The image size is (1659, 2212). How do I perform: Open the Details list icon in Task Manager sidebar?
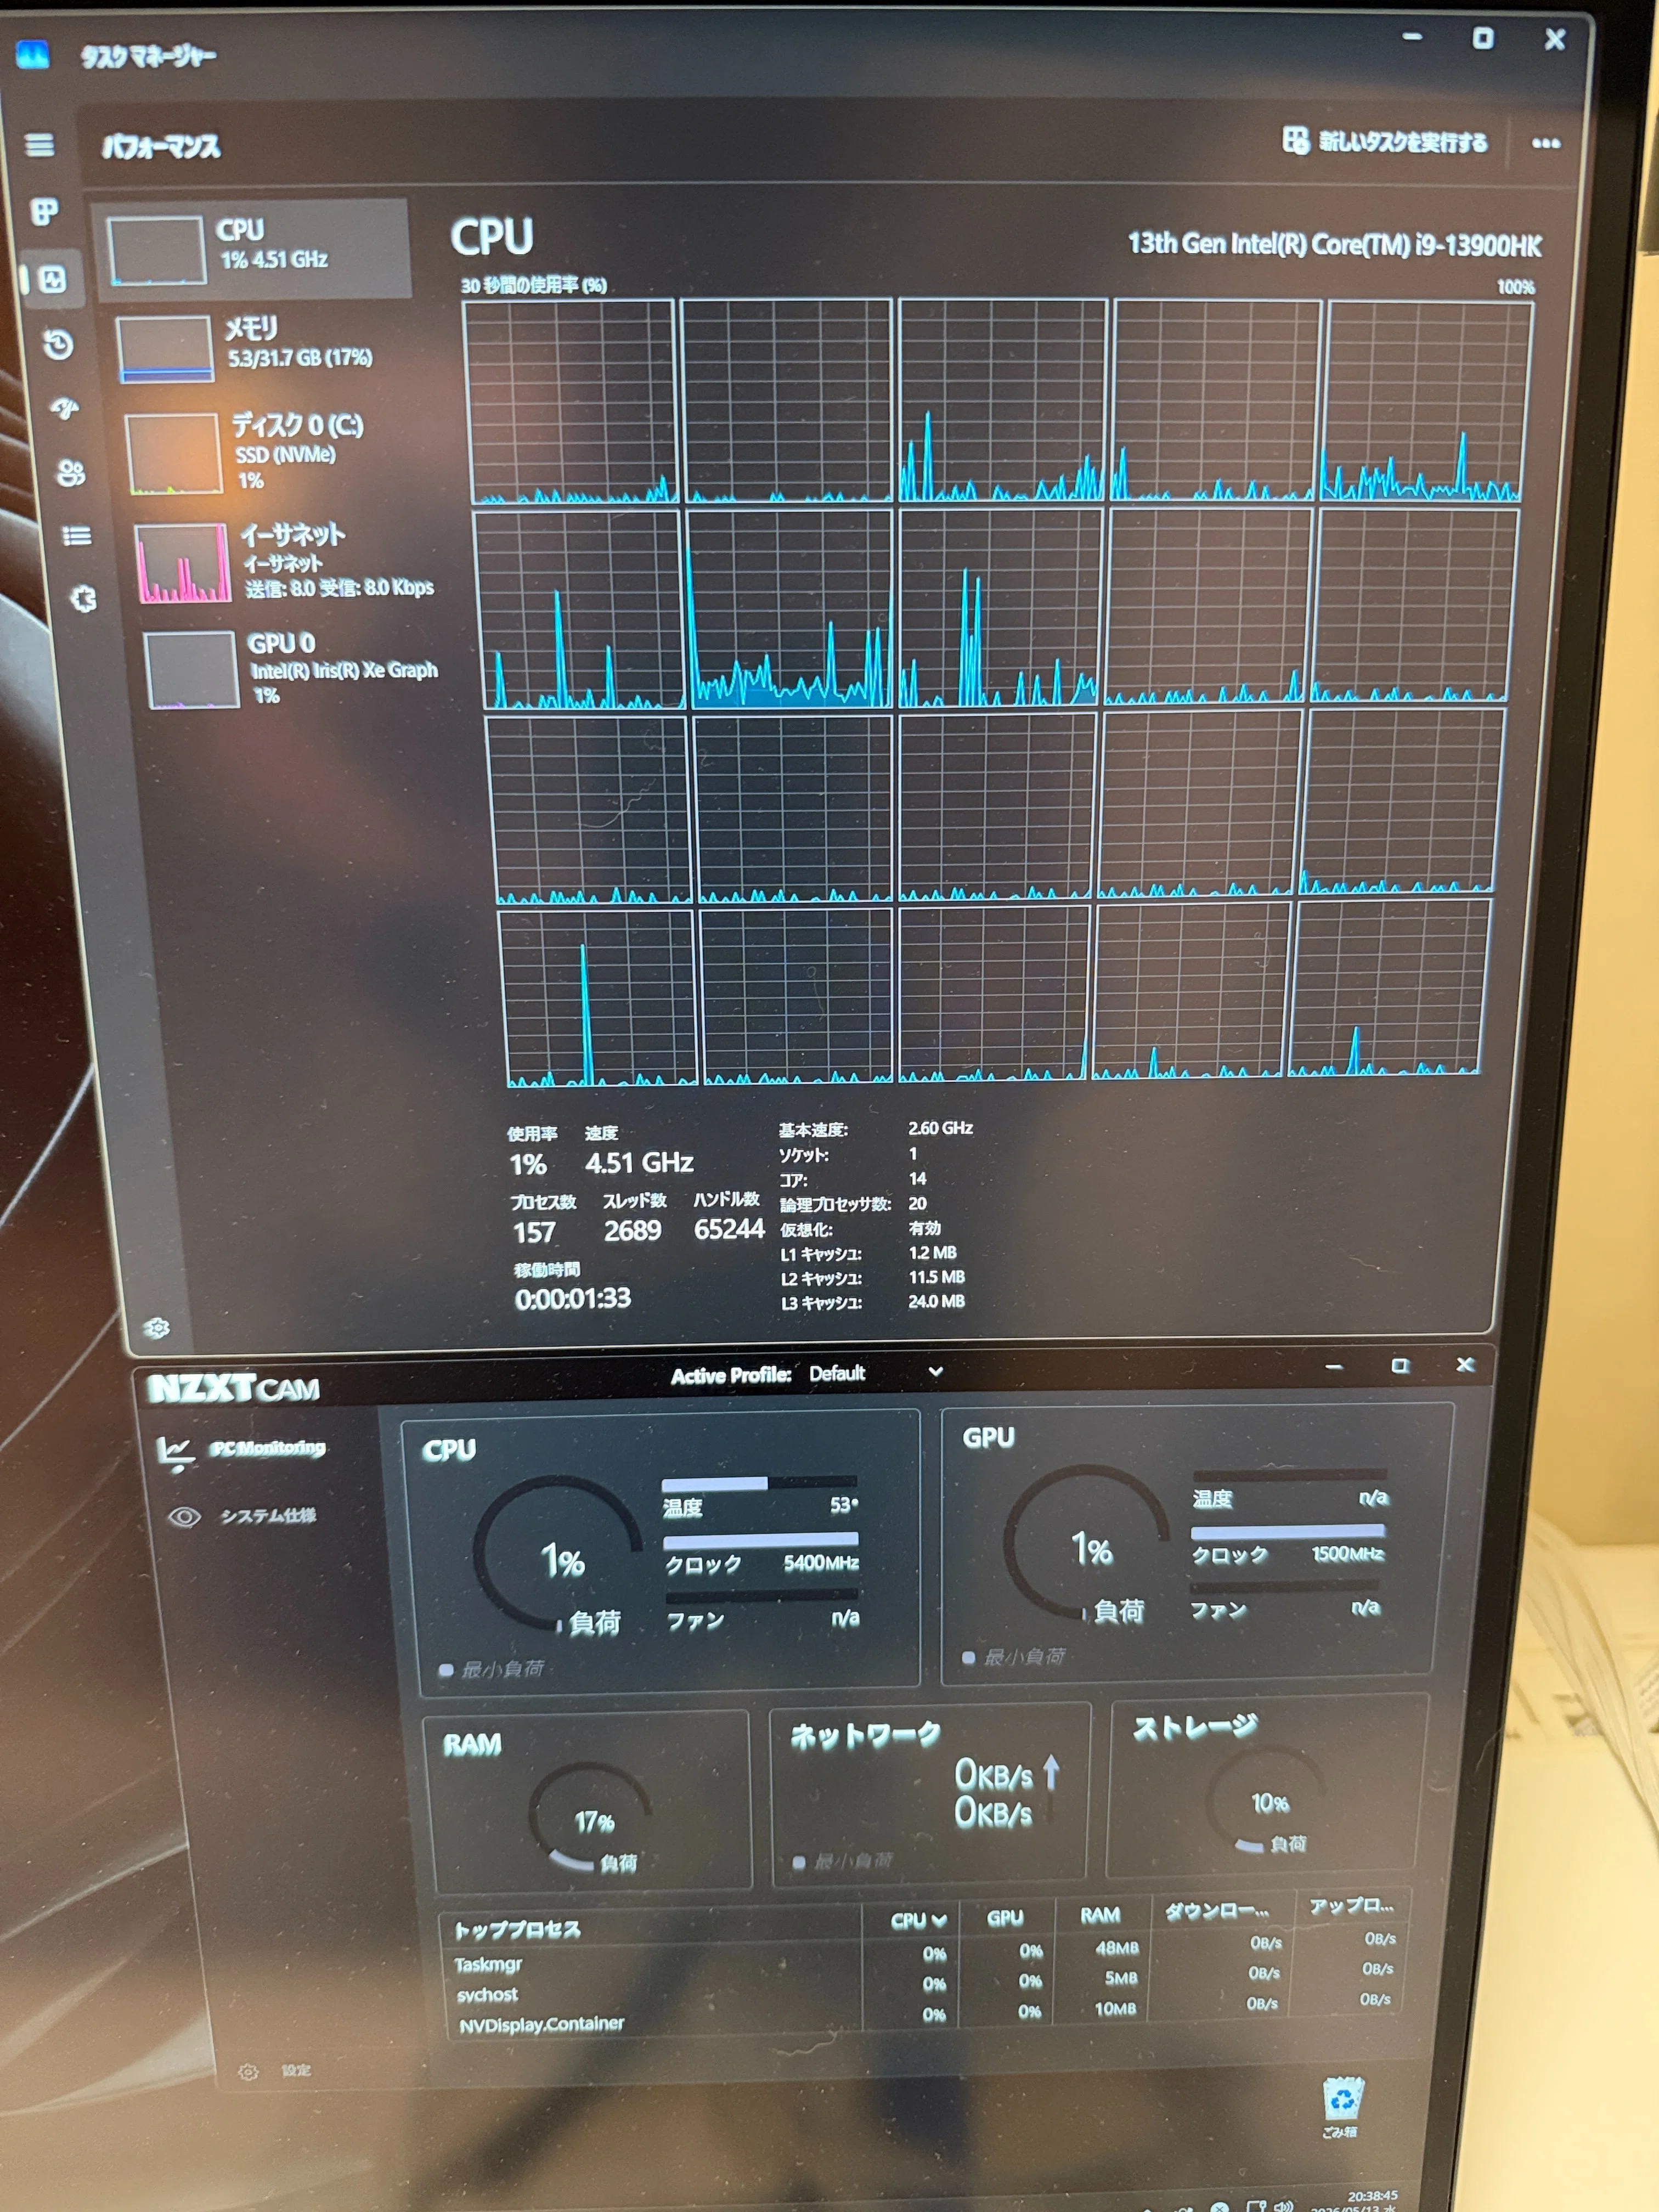(77, 536)
